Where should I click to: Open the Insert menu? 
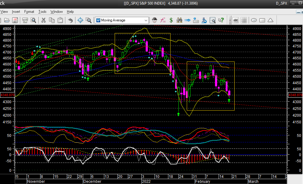pos(16,12)
